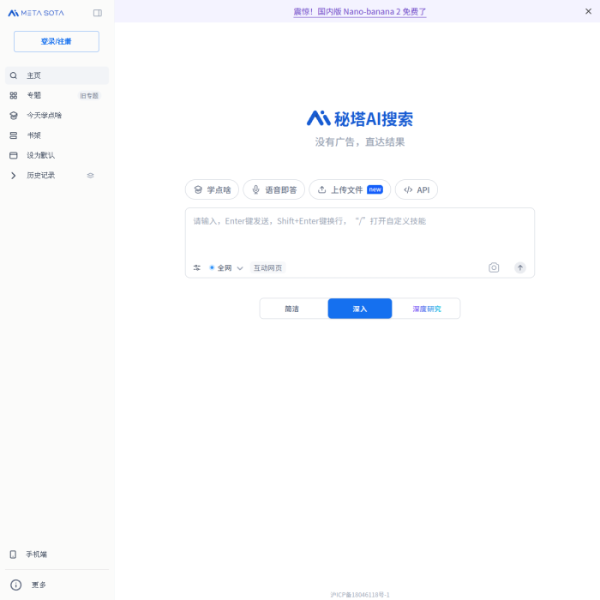Toggle 互动网页 interactive page option
600x600 pixels.
point(267,267)
